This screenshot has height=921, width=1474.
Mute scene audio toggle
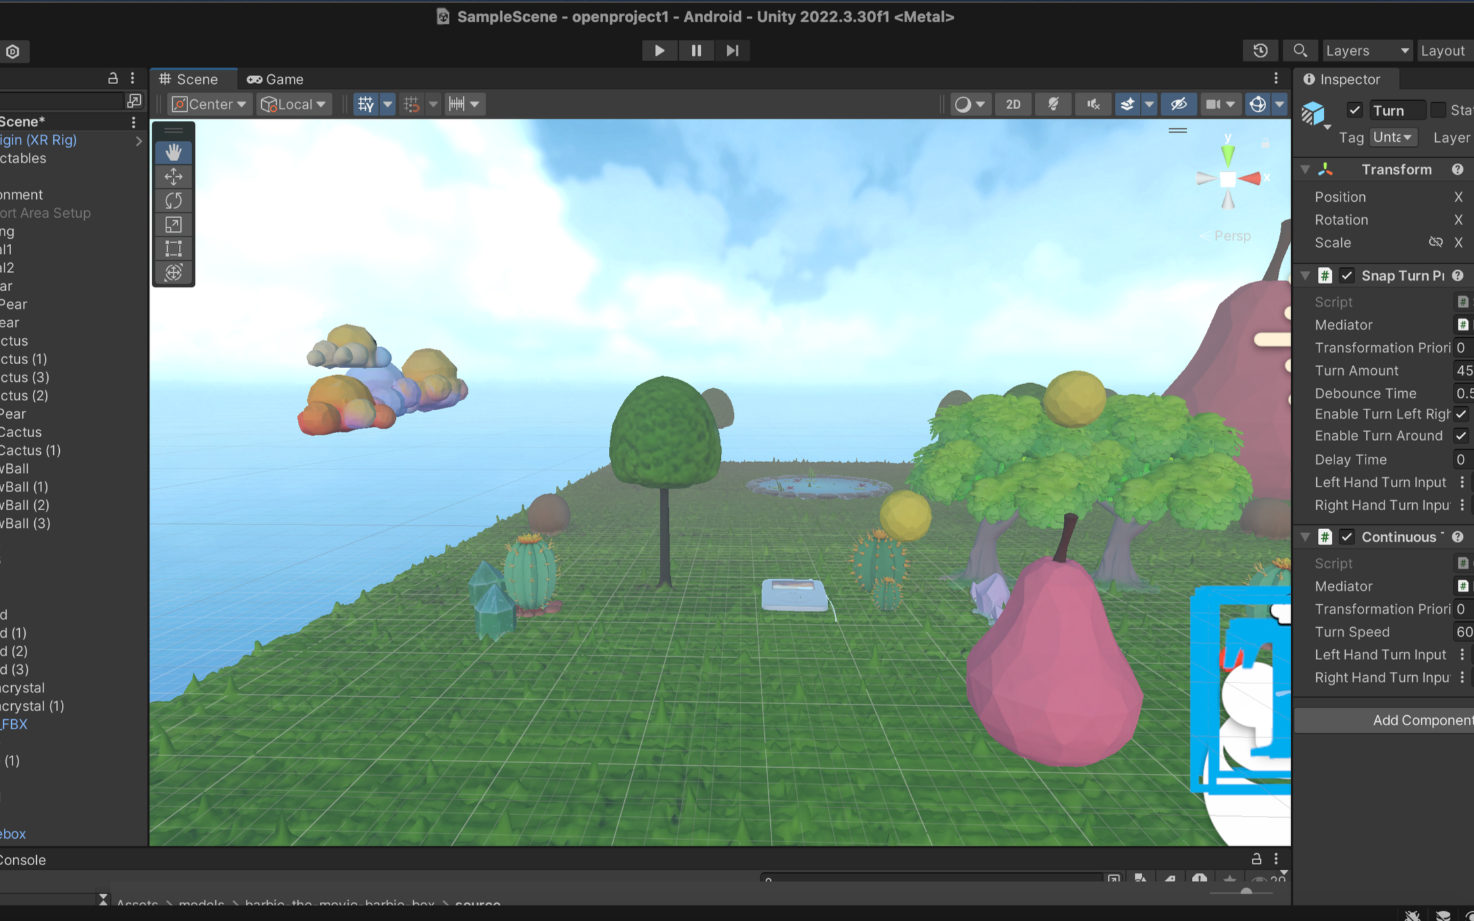tap(1093, 104)
